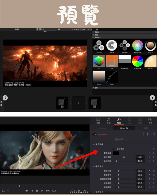Viewport: 157px width, 195px height.
Task: Toggle loop playback in the viewer
Action: click(54, 191)
